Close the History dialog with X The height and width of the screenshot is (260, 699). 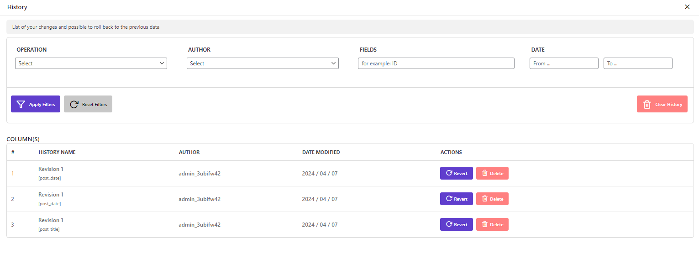coord(687,7)
